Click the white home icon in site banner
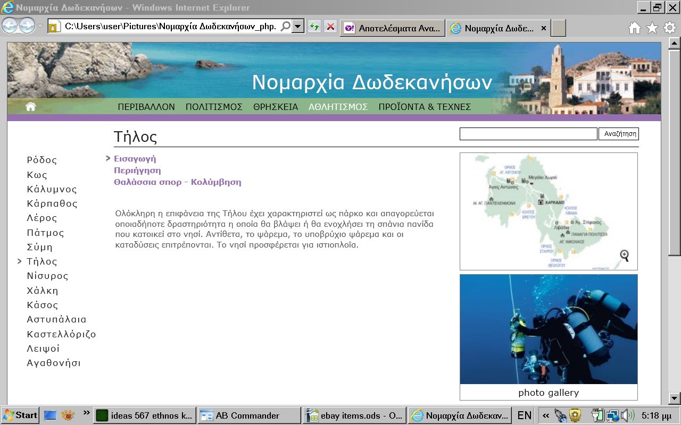 (x=31, y=107)
